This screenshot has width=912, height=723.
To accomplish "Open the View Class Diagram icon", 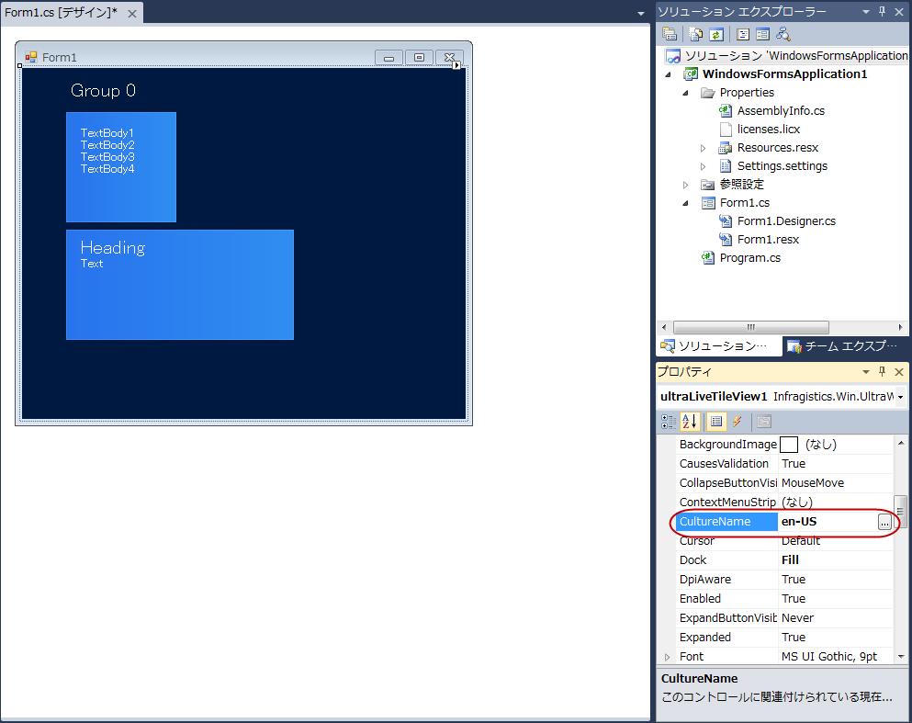I will click(783, 34).
